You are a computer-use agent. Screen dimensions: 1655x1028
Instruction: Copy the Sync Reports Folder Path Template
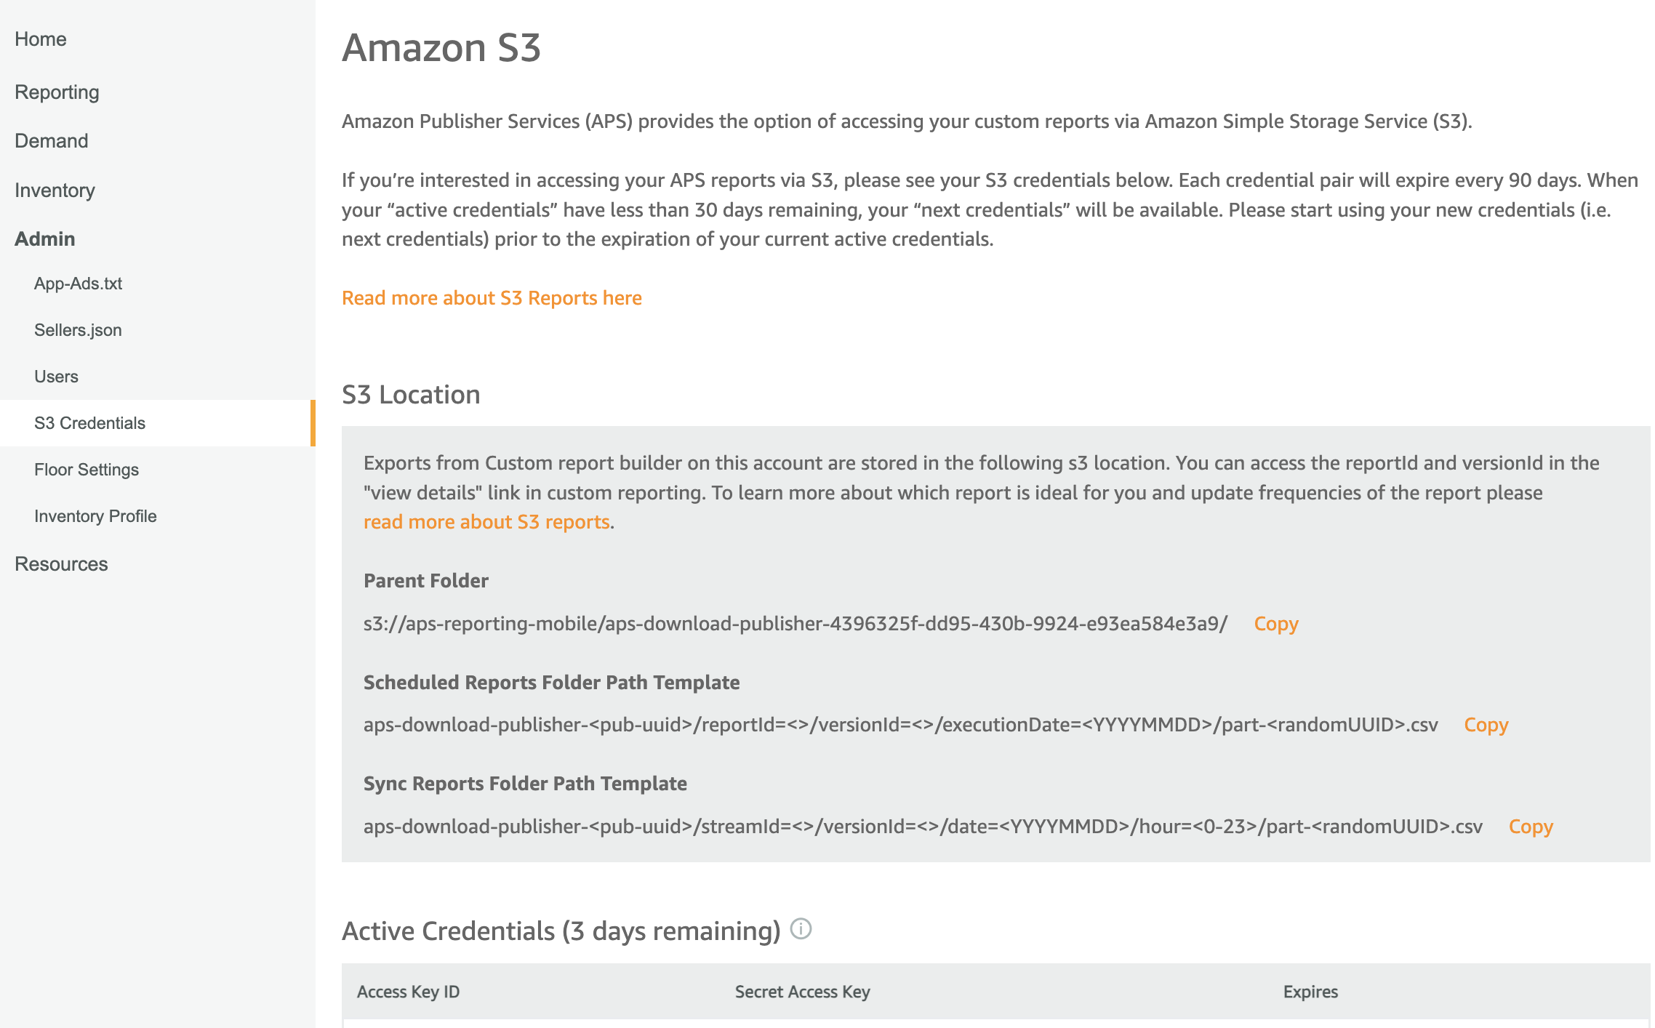point(1531,827)
